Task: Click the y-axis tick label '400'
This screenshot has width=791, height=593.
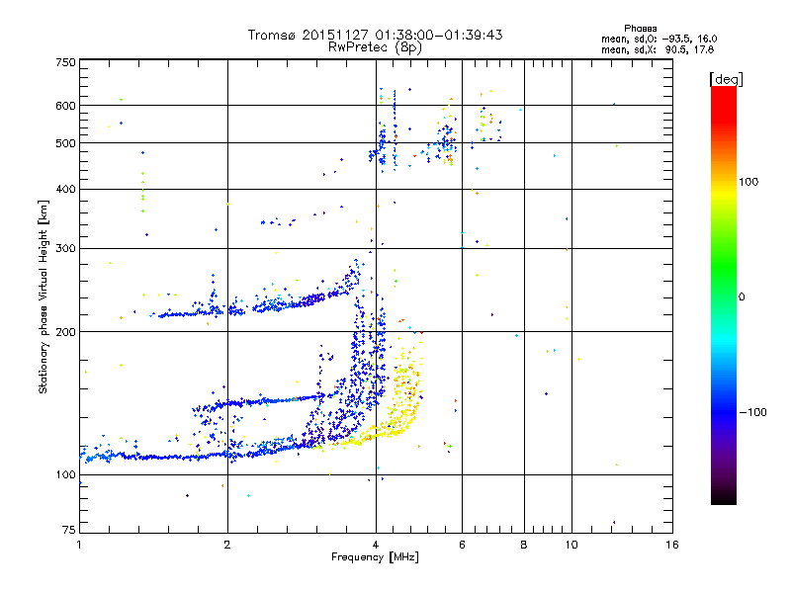Action: 65,190
